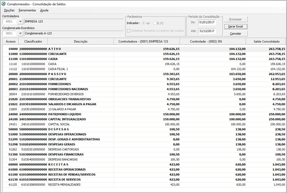The width and height of the screenshot is (287, 193).
Task: Click the EMPRESA 123 name field
Action: [x=74, y=22]
